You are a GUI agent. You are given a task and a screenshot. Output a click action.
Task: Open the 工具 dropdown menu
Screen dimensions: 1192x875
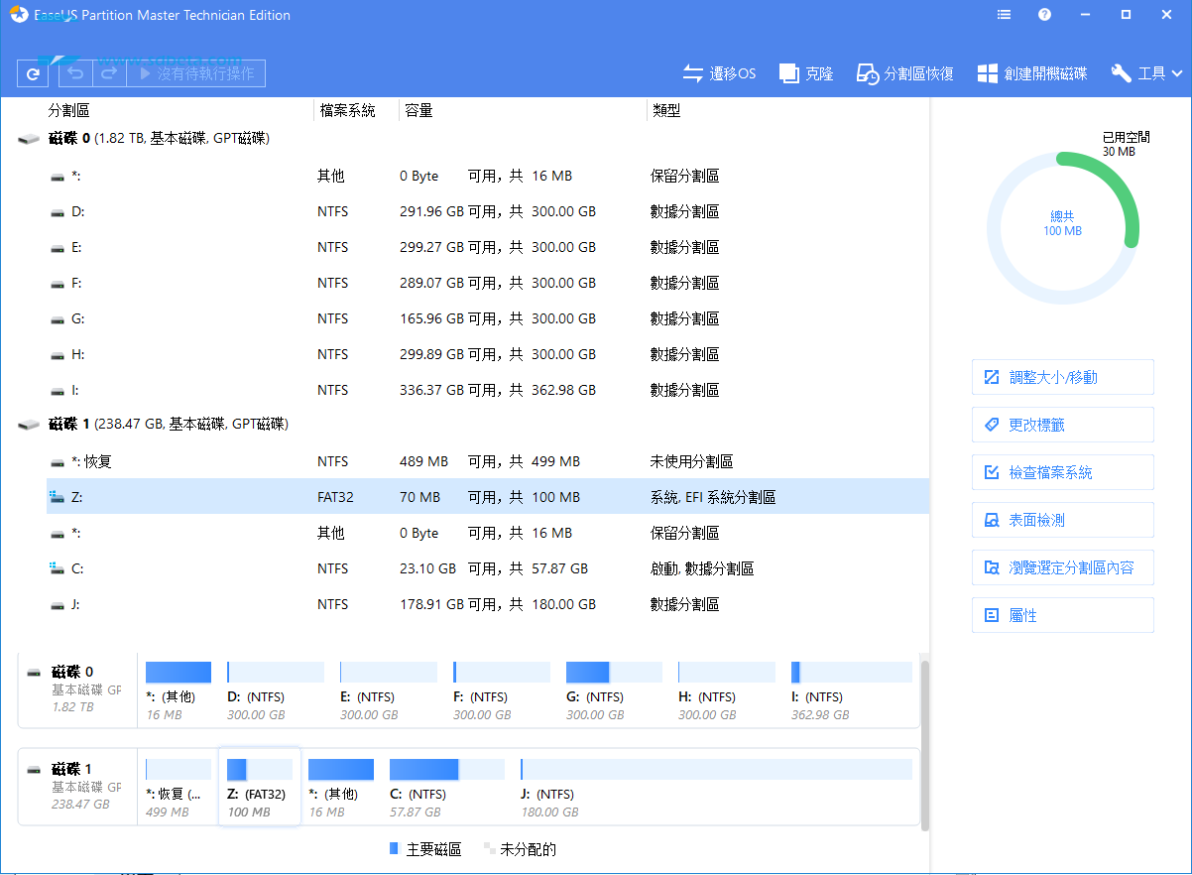(1145, 72)
